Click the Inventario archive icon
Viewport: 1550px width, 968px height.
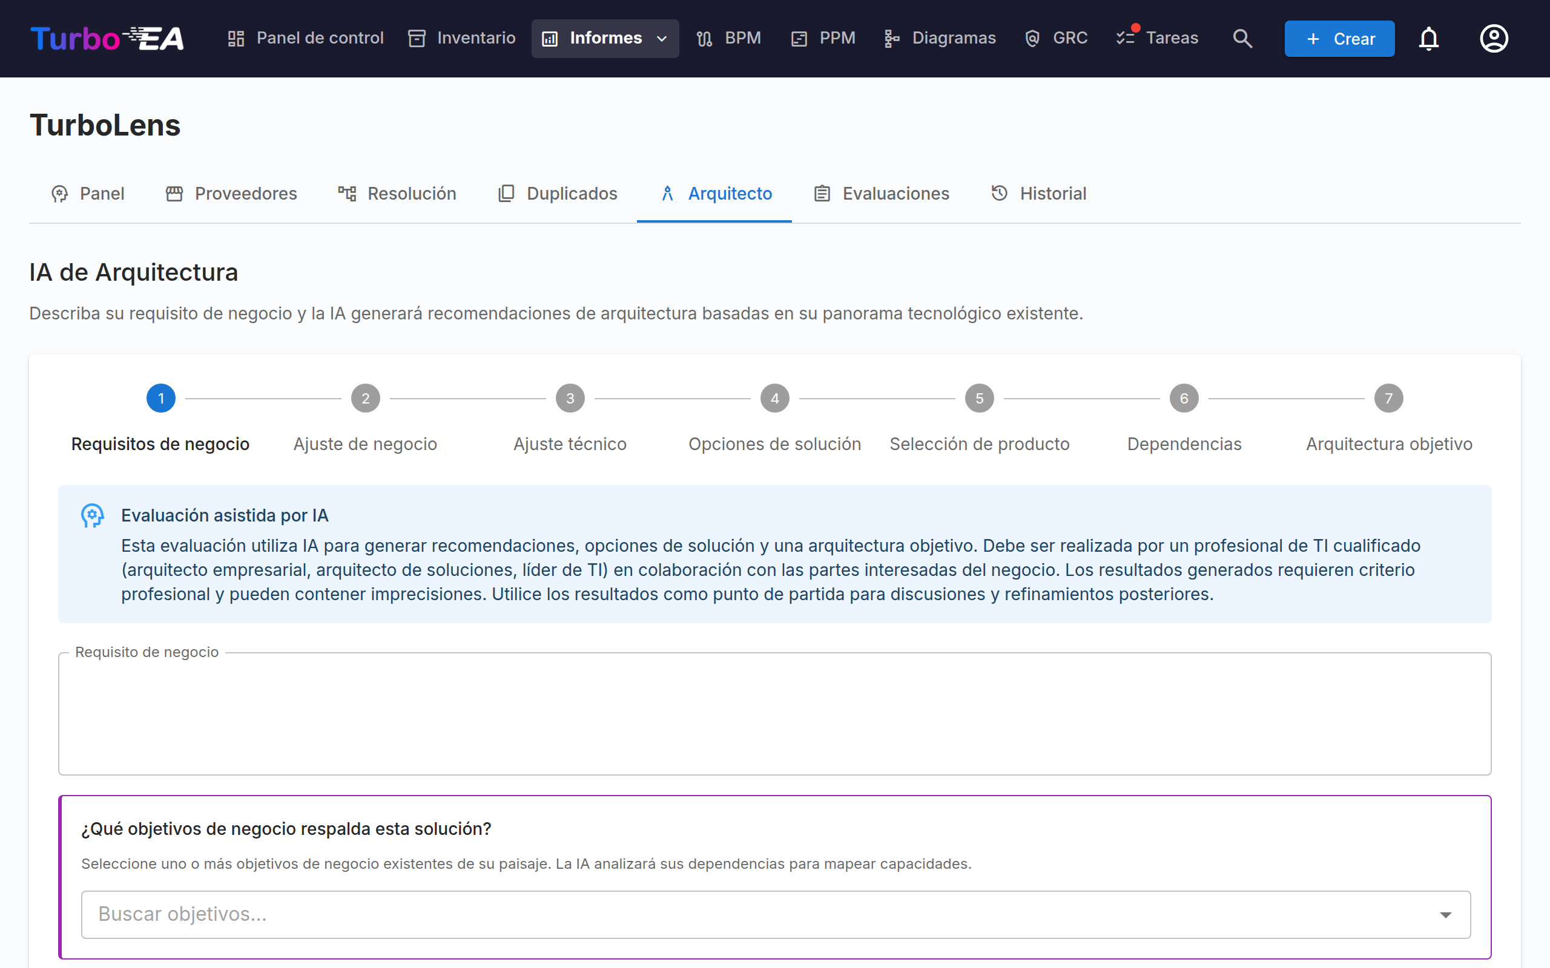417,38
